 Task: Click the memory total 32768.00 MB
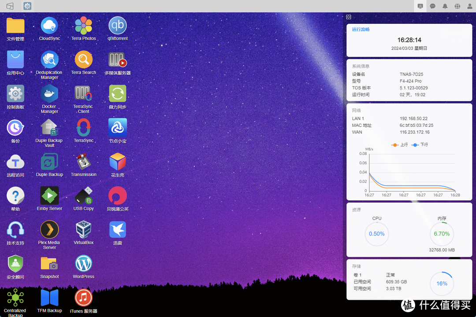(442, 250)
